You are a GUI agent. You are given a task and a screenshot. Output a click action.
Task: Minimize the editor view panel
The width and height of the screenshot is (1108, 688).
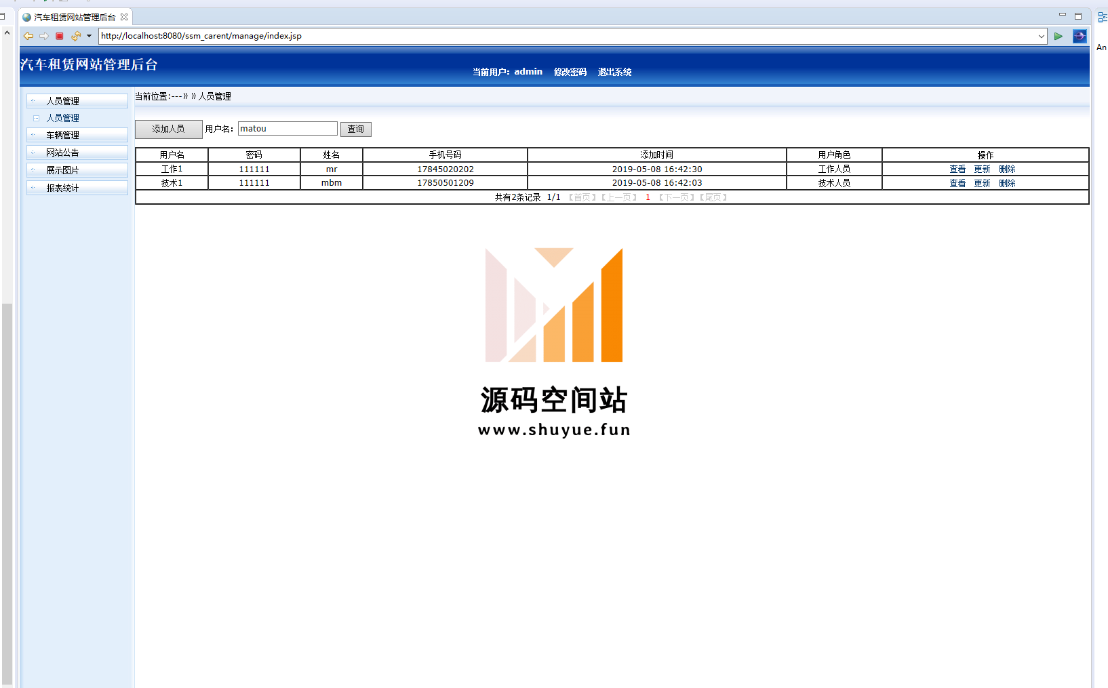pyautogui.click(x=1063, y=15)
